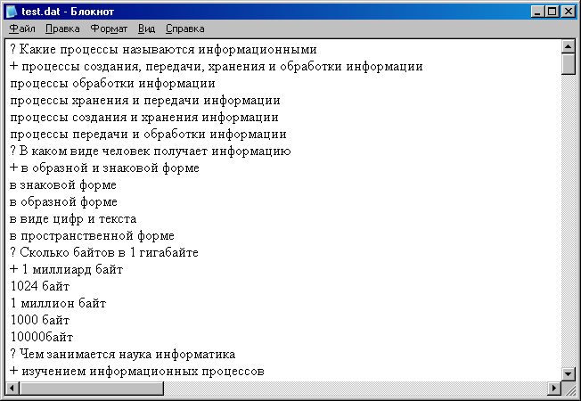Click the Notepad icon in title bar

click(x=11, y=12)
